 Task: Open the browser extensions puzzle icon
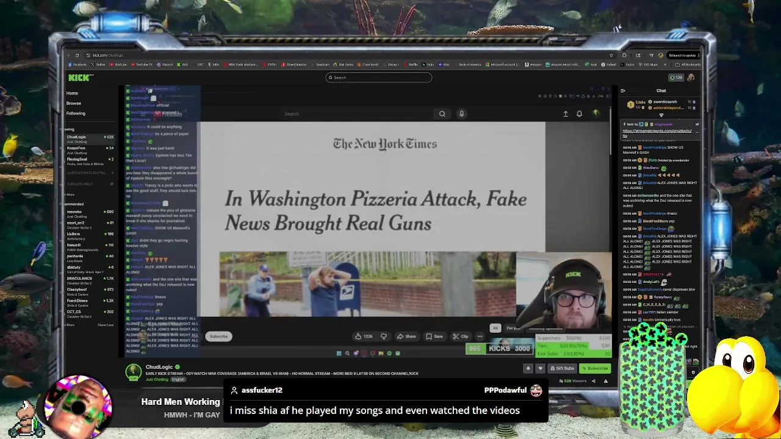point(624,55)
